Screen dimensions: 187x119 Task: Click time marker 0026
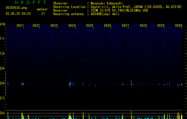[x=108, y=26]
